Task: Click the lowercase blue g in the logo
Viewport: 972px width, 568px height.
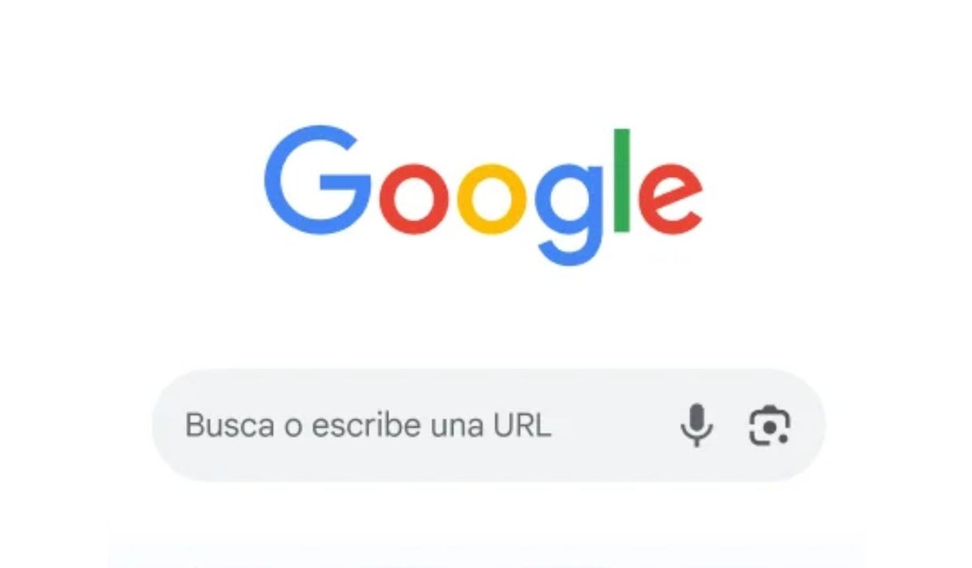Action: (x=569, y=213)
